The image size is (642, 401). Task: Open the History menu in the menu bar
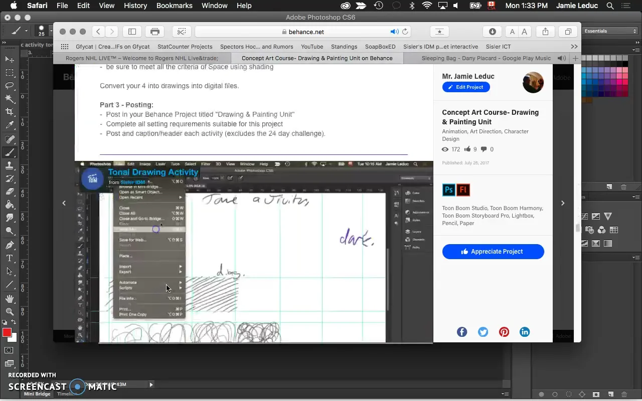tap(135, 6)
